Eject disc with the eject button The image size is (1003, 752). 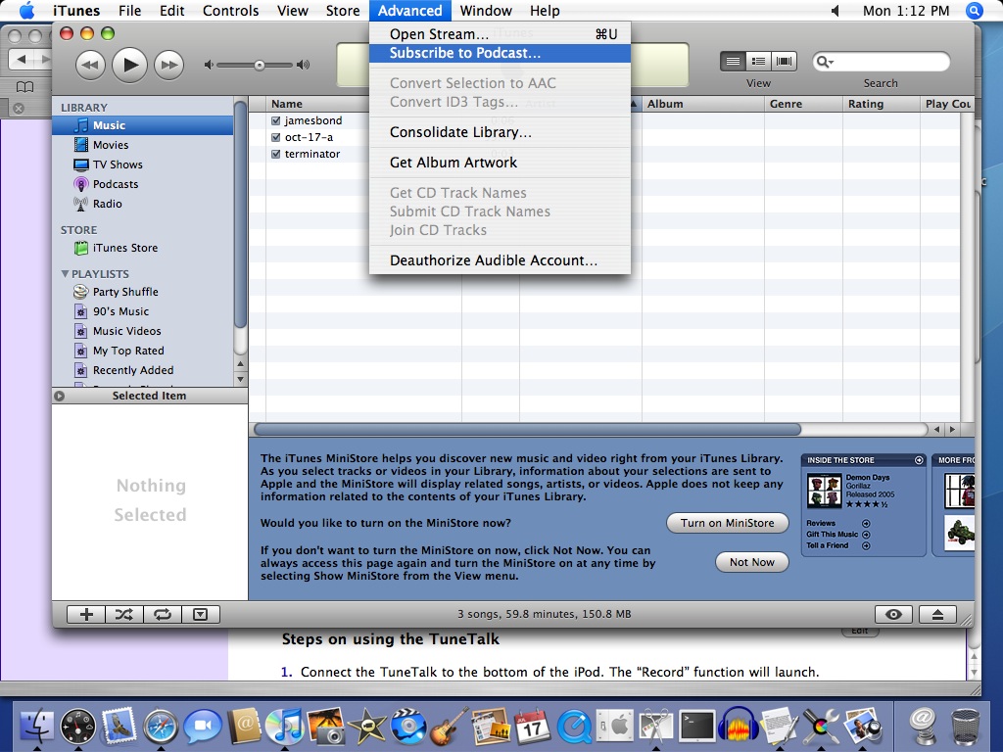[937, 615]
